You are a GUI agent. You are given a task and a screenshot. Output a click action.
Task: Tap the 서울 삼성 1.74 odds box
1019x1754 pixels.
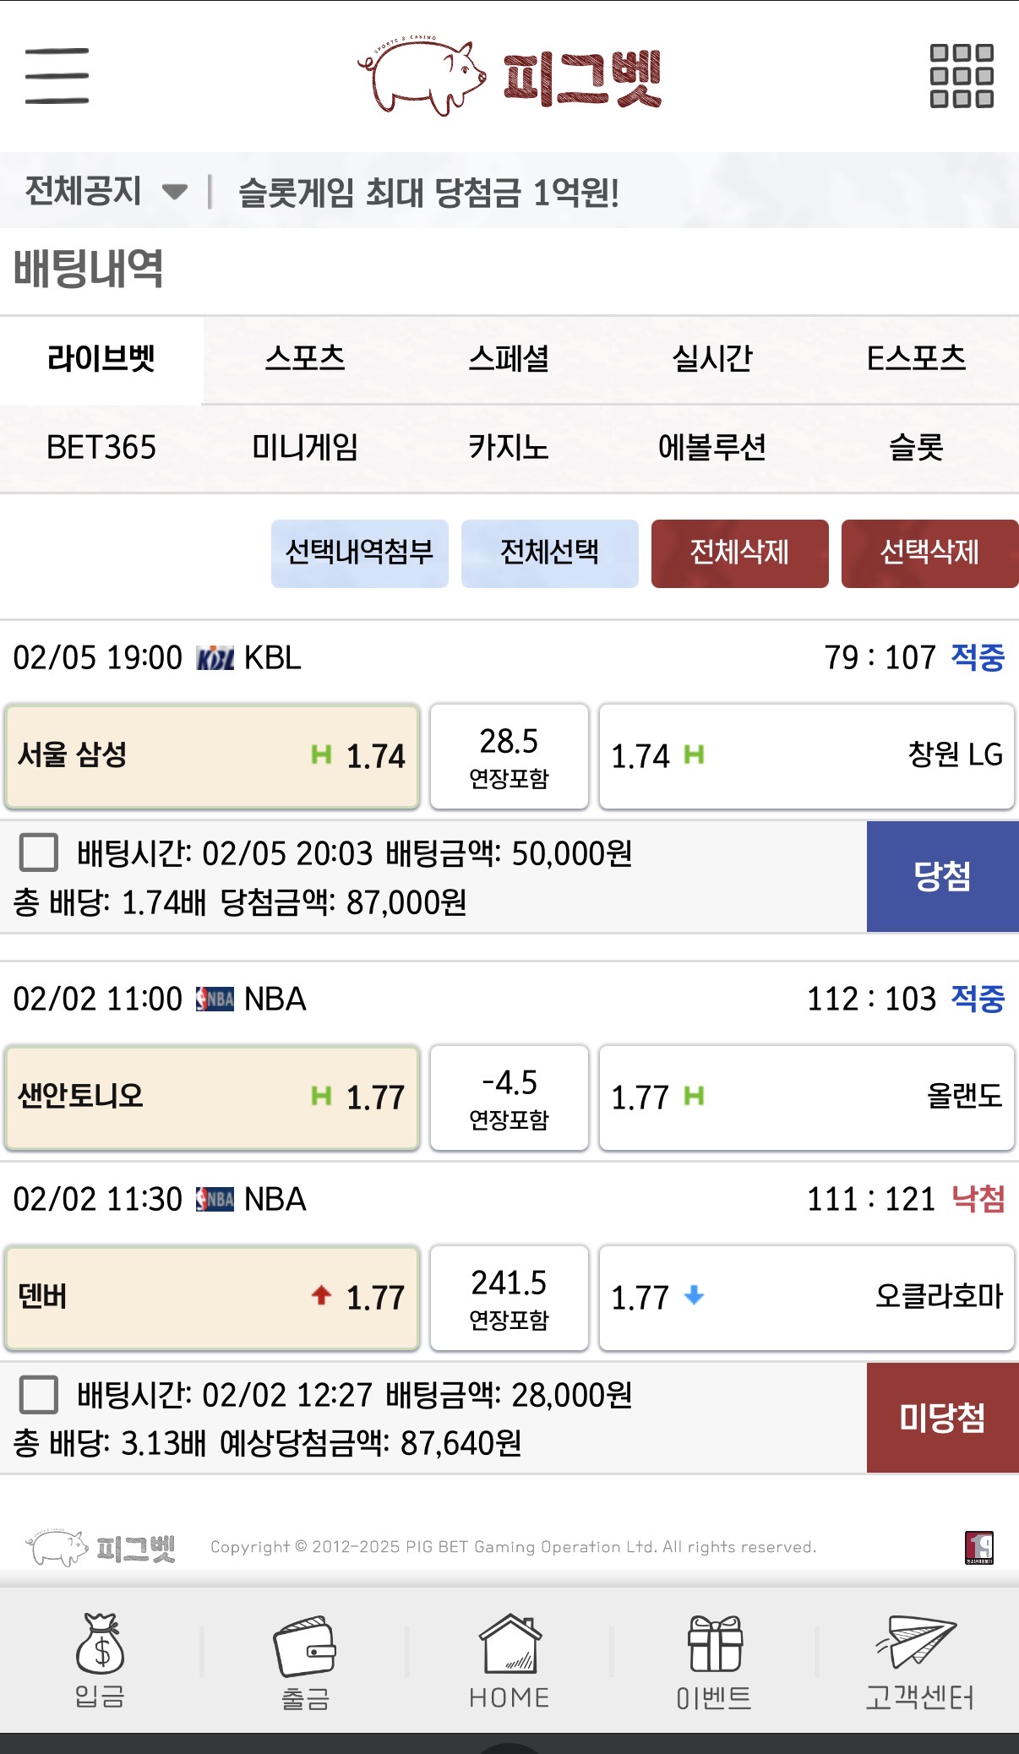(x=212, y=756)
